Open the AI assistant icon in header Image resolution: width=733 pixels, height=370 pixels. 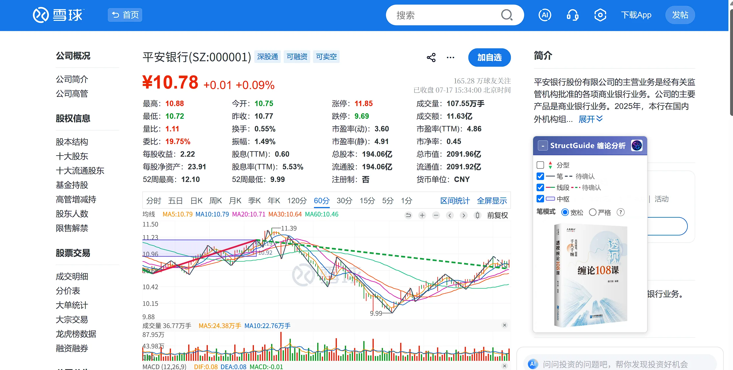tap(545, 15)
